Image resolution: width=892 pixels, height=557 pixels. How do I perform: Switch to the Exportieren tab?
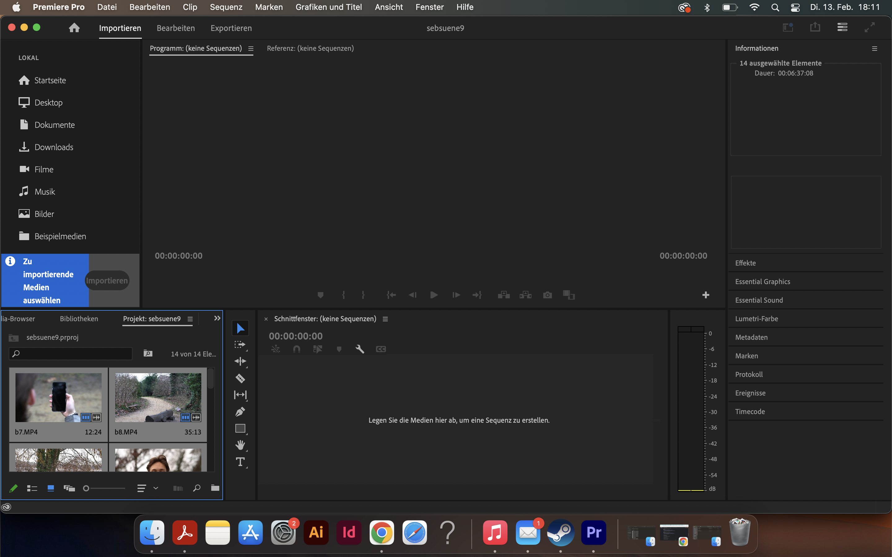231,28
